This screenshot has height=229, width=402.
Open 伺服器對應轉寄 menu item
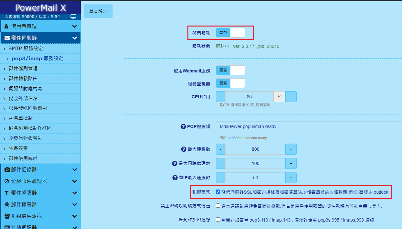pyautogui.click(x=40, y=88)
